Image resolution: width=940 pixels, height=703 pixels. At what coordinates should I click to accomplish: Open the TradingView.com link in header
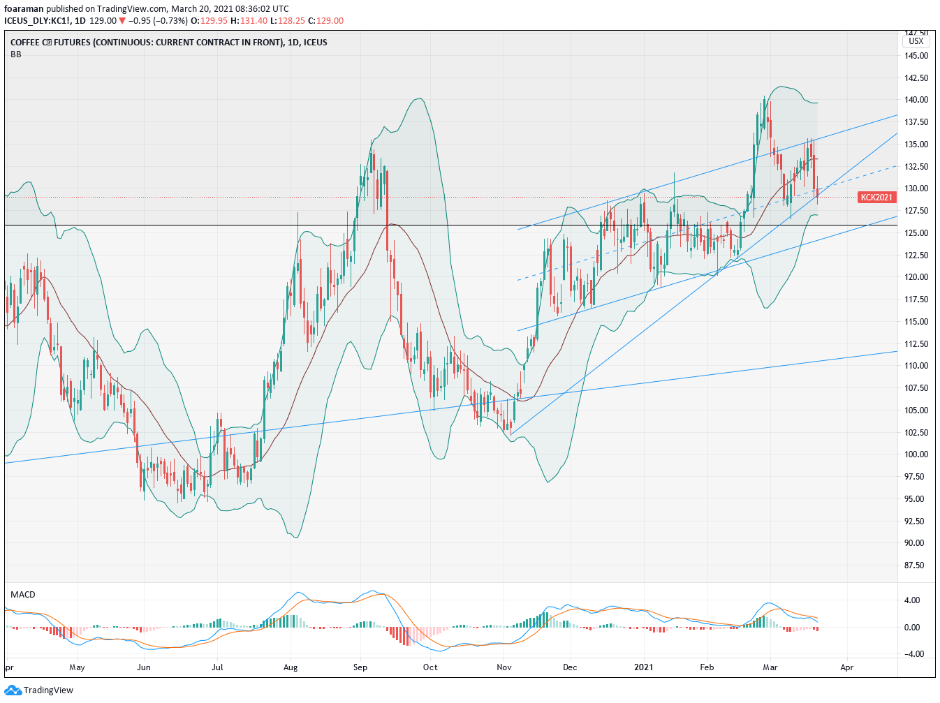coord(131,9)
